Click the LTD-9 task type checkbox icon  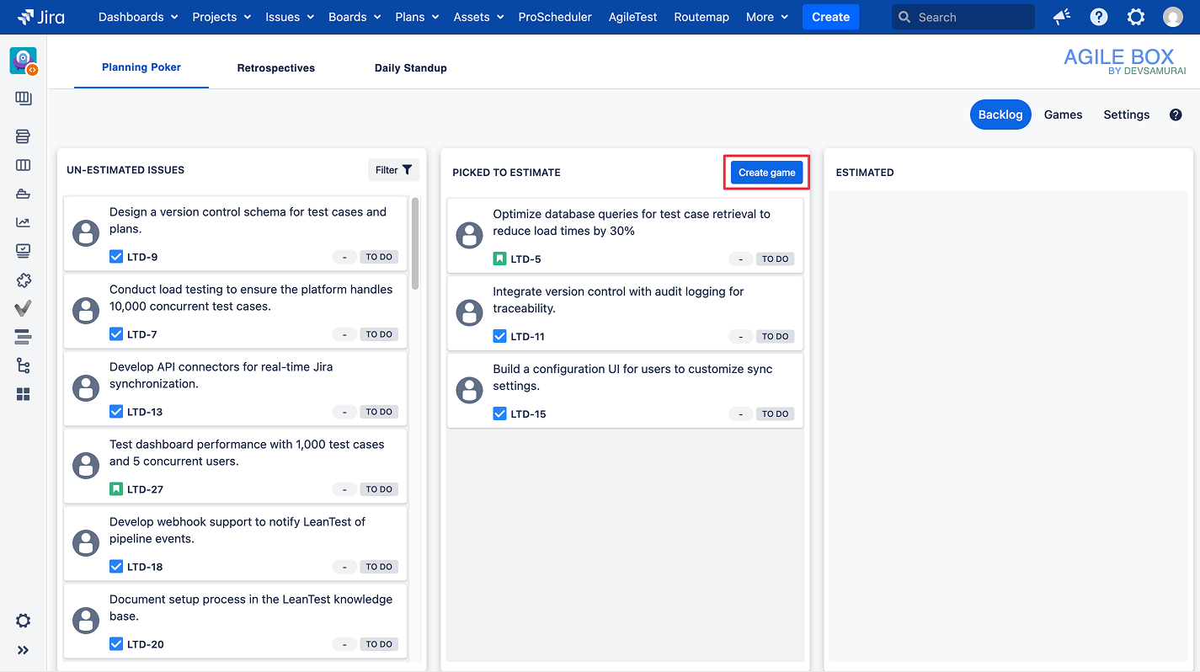tap(116, 257)
